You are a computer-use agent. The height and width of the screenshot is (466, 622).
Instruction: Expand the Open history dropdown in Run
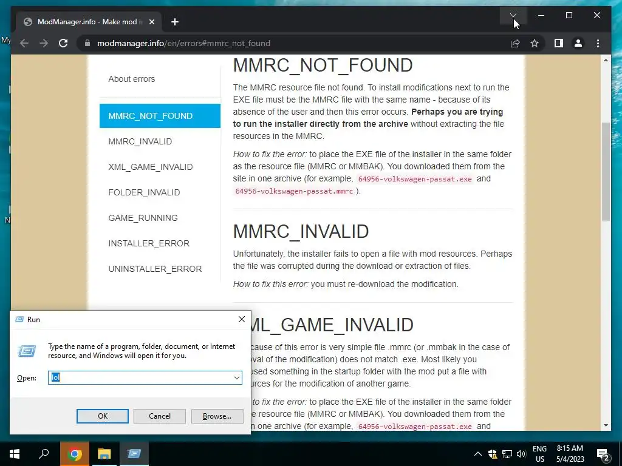(x=237, y=377)
